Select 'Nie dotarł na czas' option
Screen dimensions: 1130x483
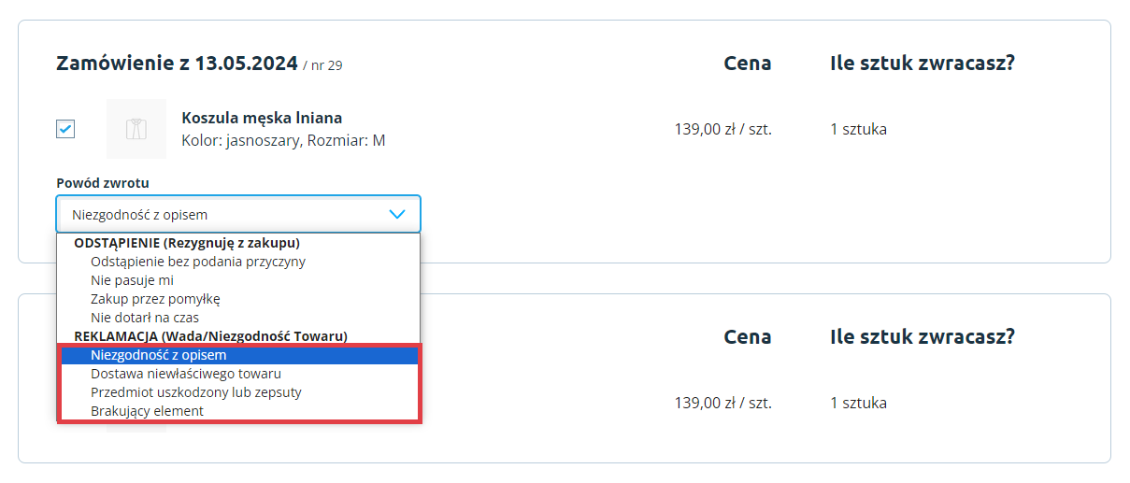click(x=145, y=318)
